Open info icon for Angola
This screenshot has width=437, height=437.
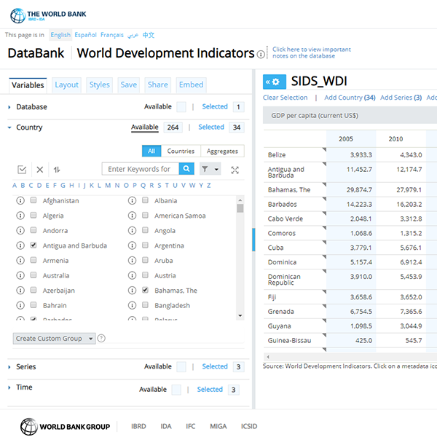pyautogui.click(x=132, y=230)
